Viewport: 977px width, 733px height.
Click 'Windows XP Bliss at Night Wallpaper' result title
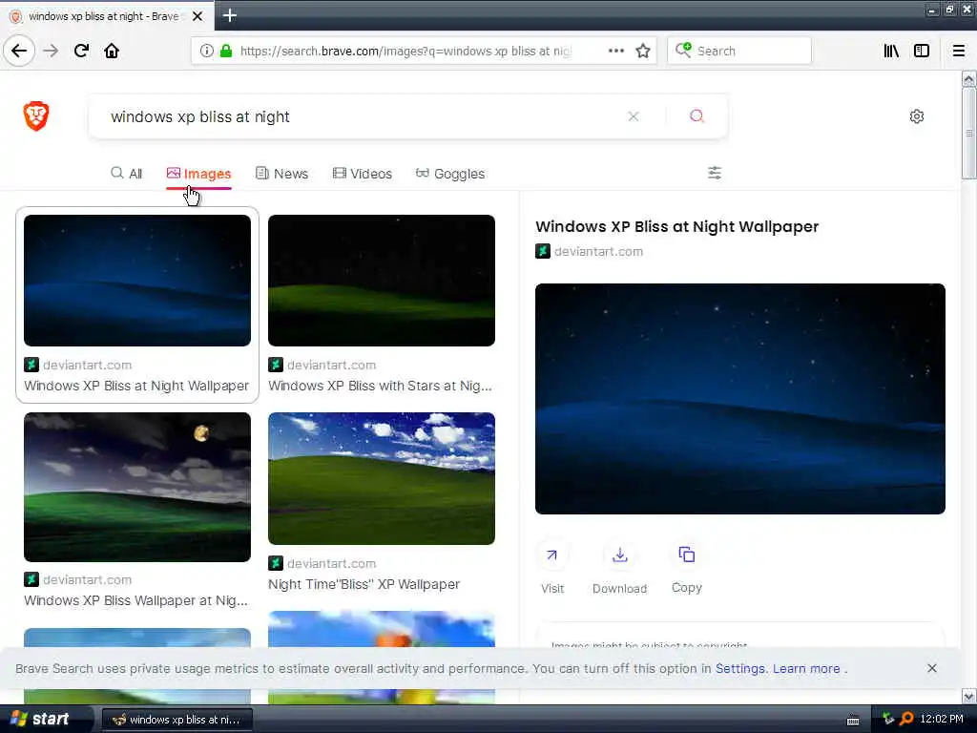(136, 386)
